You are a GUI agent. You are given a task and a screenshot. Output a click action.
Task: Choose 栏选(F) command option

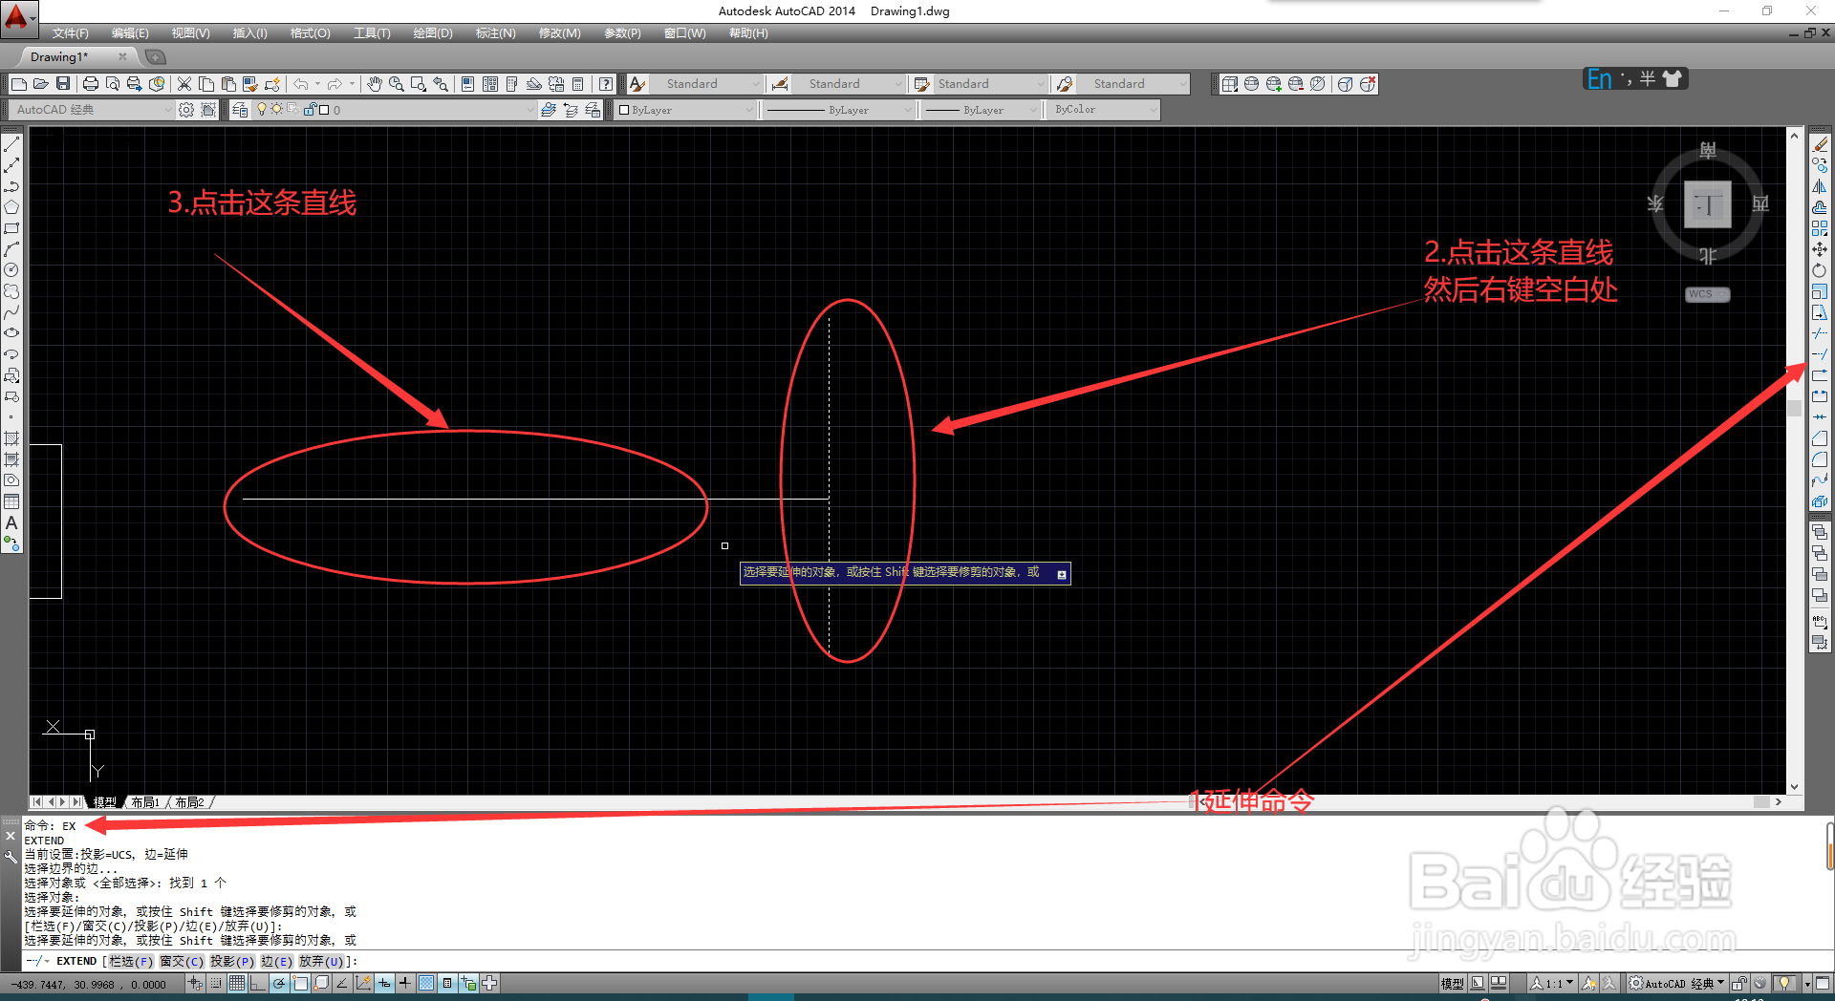click(x=131, y=961)
